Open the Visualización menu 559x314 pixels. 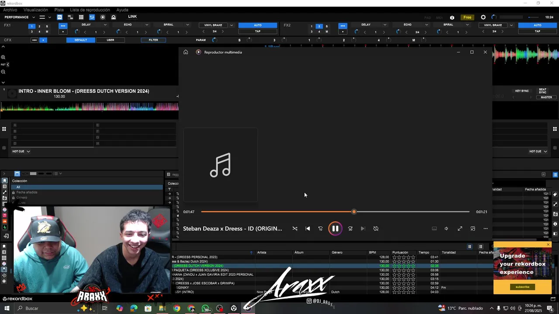(36, 10)
